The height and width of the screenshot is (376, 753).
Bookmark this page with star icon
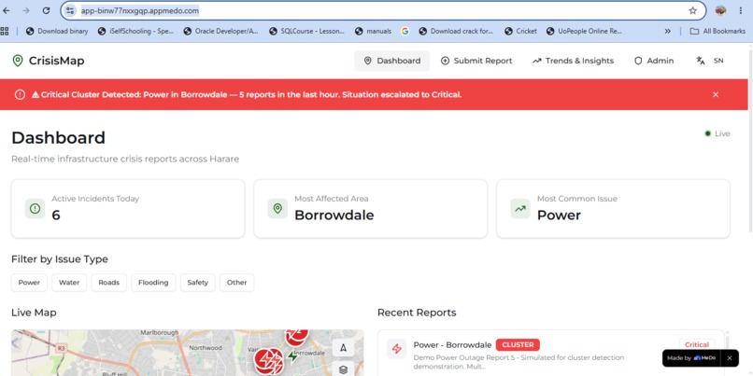tap(692, 10)
